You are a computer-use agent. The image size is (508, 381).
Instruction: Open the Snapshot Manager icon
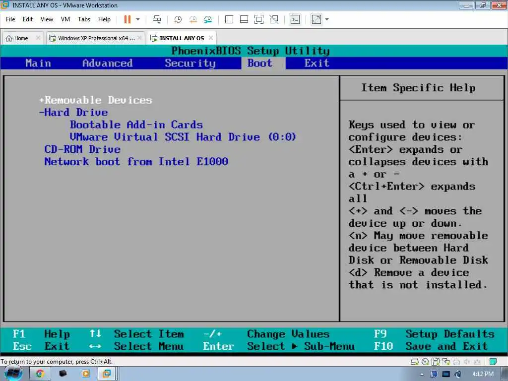click(208, 19)
